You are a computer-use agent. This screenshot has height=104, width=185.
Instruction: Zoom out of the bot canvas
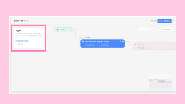(145, 29)
